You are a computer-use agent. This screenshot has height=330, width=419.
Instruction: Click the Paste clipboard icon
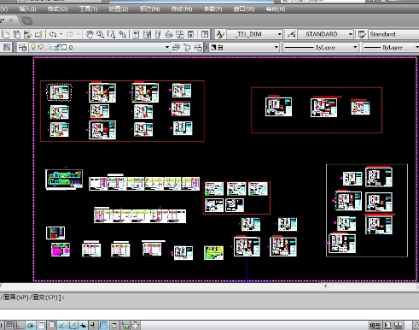17,34
